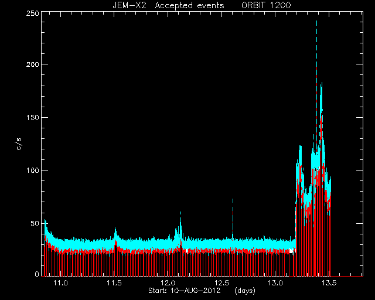Click the small white marker near 13.15
The image size is (375, 300).
click(291, 251)
